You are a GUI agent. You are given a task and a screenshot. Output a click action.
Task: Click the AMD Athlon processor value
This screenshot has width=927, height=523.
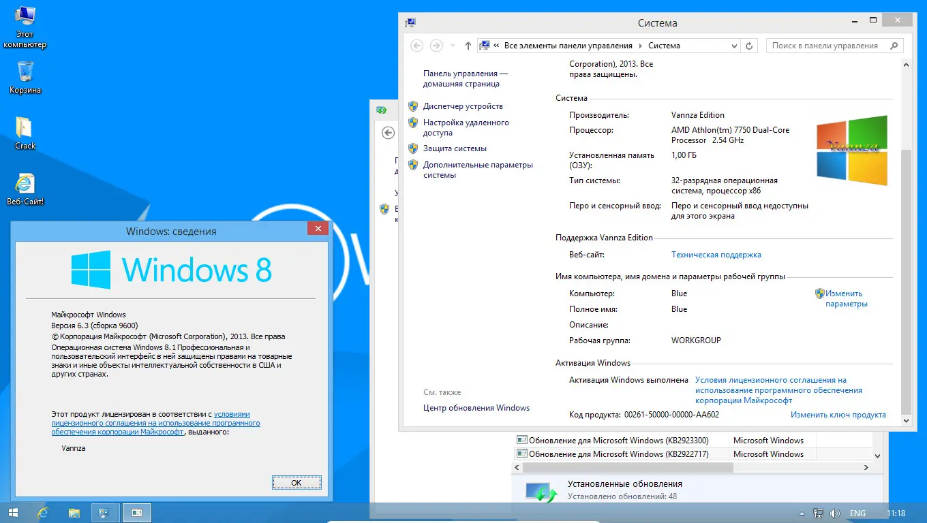[x=730, y=135]
